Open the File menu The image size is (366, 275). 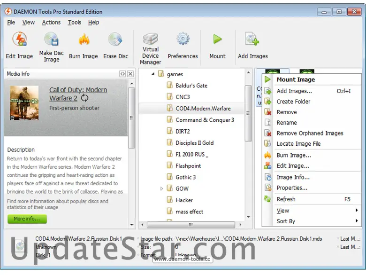pos(11,23)
